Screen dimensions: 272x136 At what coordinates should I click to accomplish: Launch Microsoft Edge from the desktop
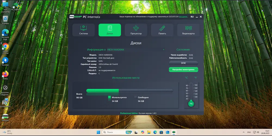point(5,35)
